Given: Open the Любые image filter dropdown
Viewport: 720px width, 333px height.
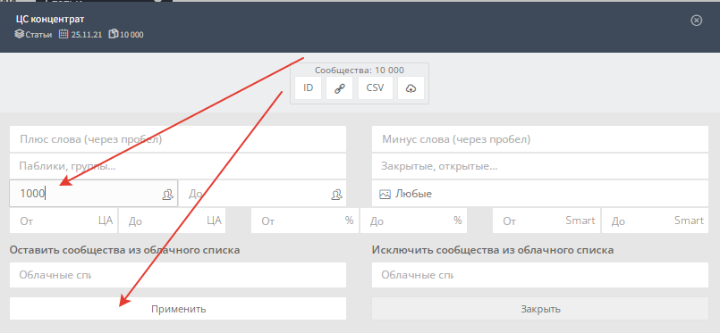Looking at the screenshot, I should pos(540,194).
